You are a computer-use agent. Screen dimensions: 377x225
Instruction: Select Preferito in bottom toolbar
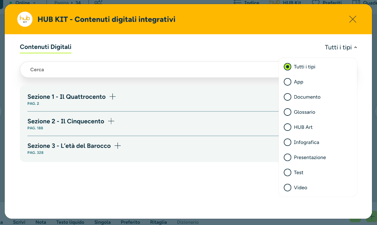[x=130, y=222]
